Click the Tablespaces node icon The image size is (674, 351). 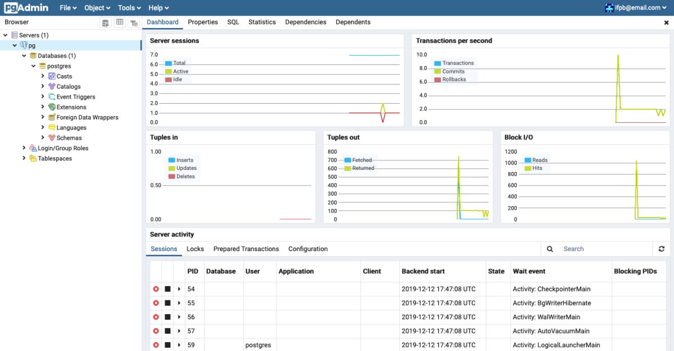pos(33,159)
